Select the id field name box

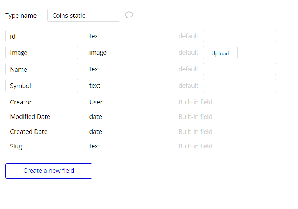click(42, 36)
